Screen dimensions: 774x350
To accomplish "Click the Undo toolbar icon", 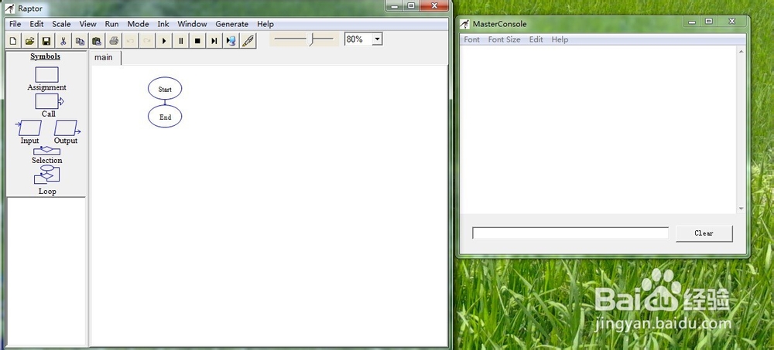I will click(x=130, y=41).
